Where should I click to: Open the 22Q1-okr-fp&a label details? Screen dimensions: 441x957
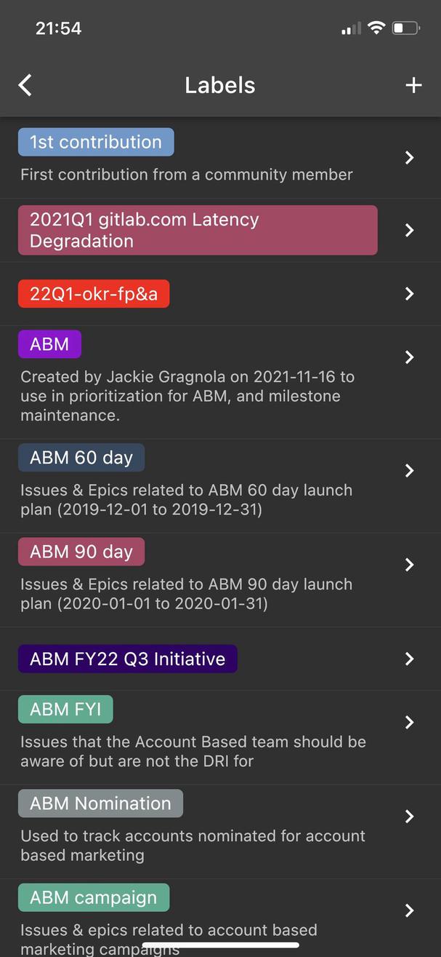[x=408, y=294]
